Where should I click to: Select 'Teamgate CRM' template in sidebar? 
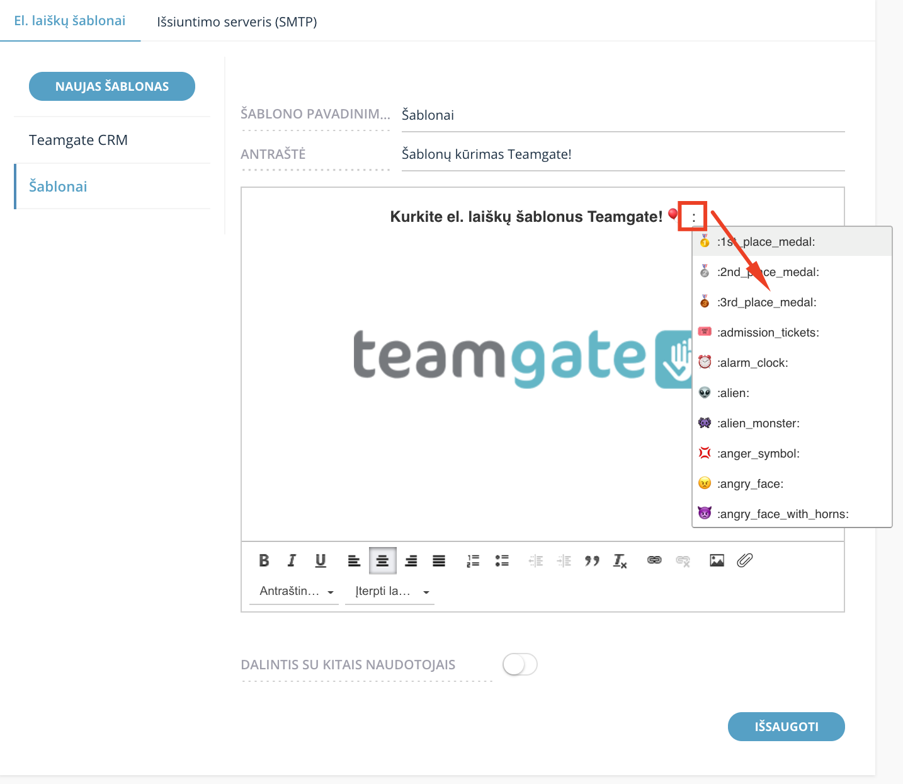coord(112,140)
